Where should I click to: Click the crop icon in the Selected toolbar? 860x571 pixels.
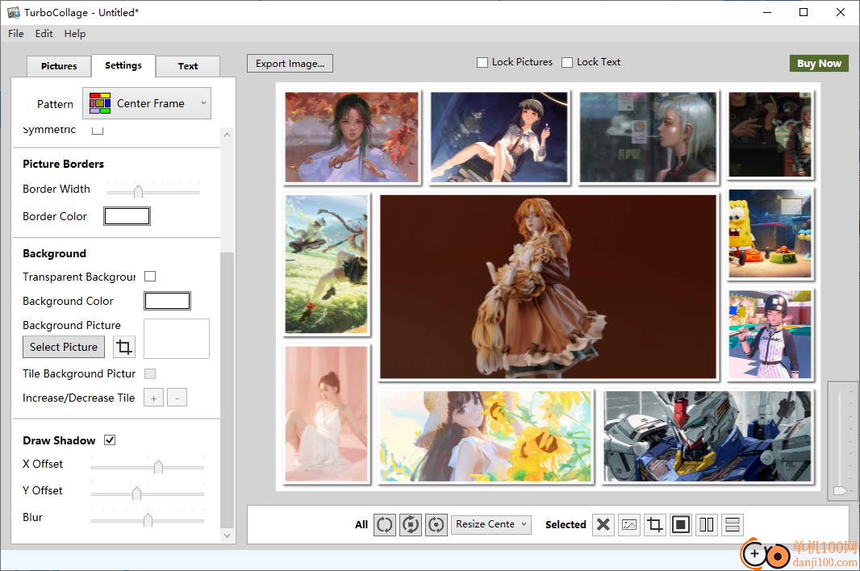655,524
